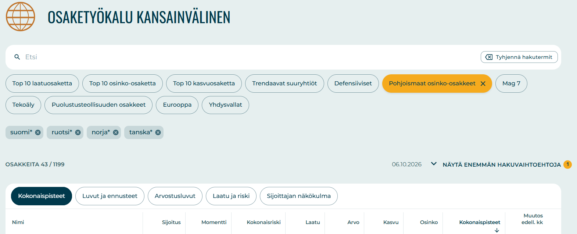Toggle Defensiiviset filter chip

click(x=353, y=84)
